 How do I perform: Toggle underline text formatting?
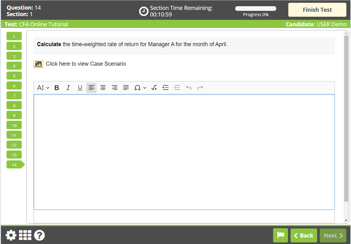point(80,88)
